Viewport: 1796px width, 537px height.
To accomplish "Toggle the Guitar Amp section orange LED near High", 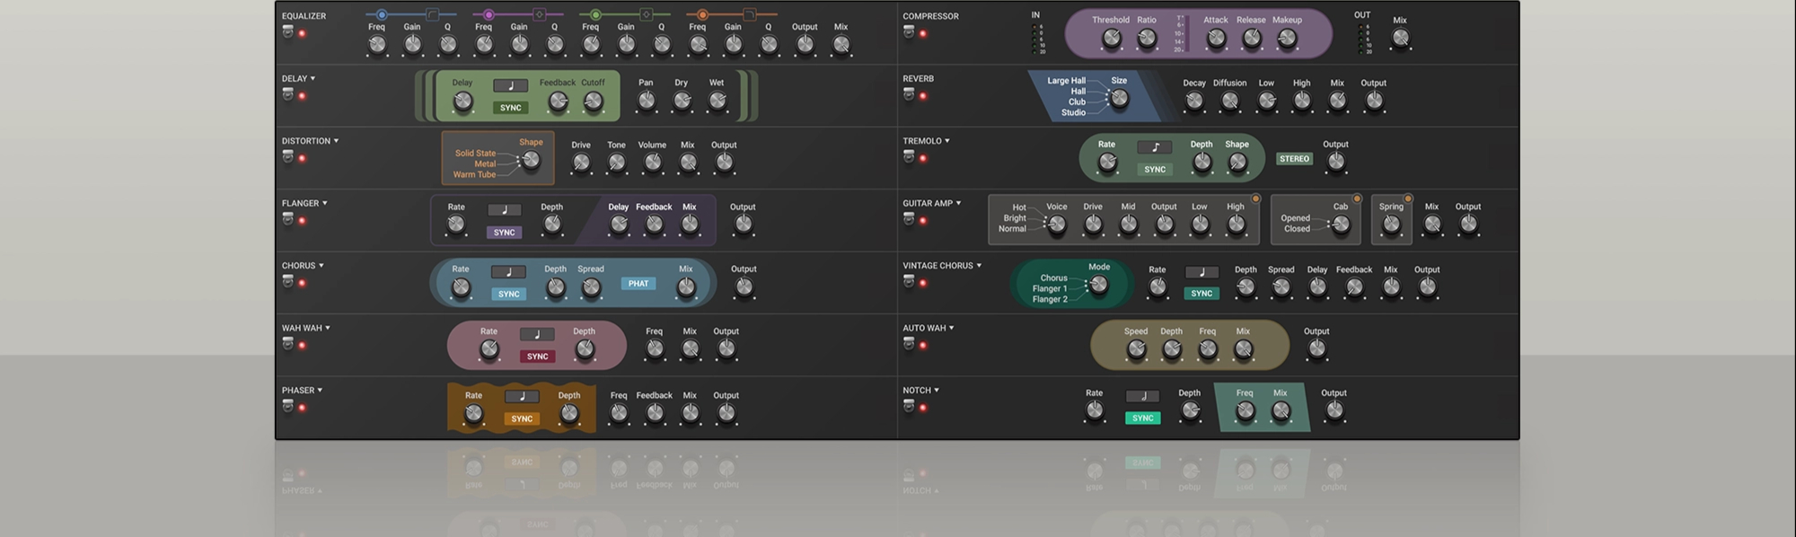I will pos(1255,198).
